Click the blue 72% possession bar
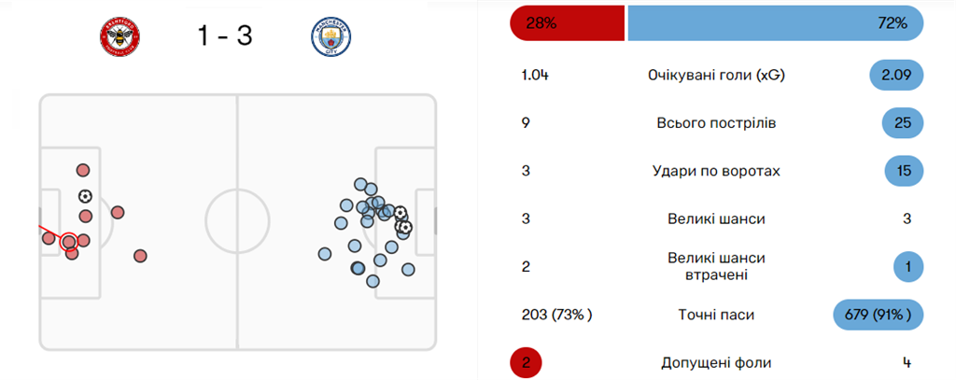This screenshot has height=380, width=956. (775, 23)
